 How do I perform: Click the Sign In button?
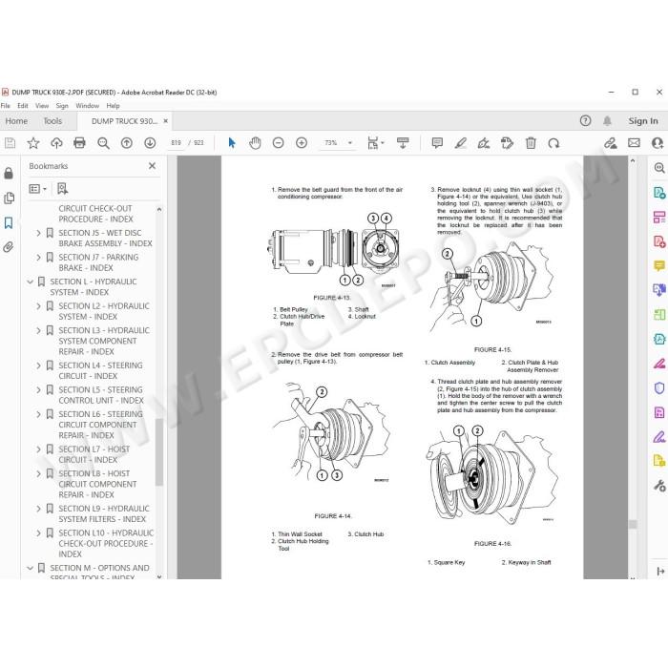[x=643, y=121]
